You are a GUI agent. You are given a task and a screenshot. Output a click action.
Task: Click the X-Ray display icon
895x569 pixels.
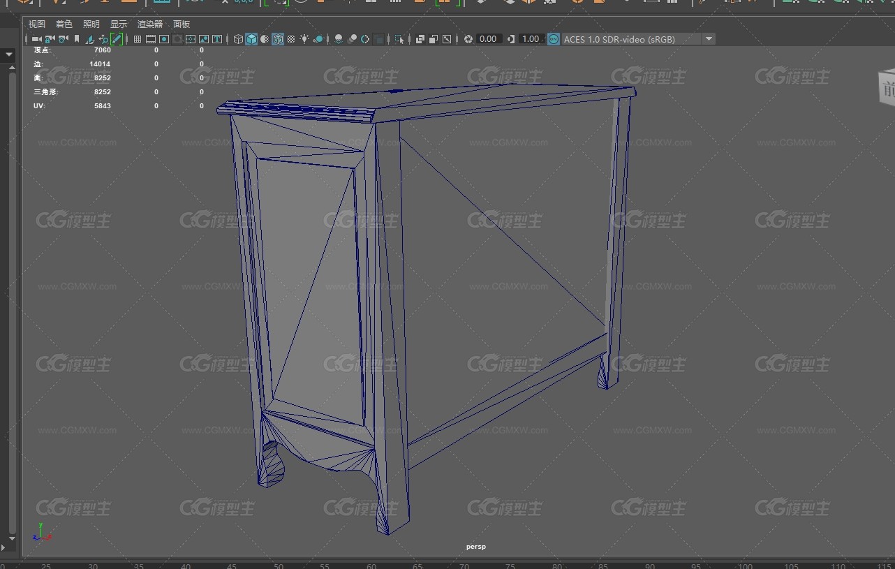click(420, 39)
